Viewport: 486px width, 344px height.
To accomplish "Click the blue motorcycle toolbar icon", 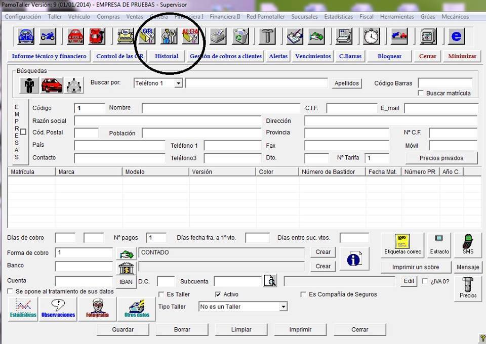I will (x=48, y=36).
